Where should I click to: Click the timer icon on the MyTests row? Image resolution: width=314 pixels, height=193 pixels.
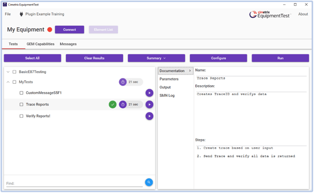[123, 82]
